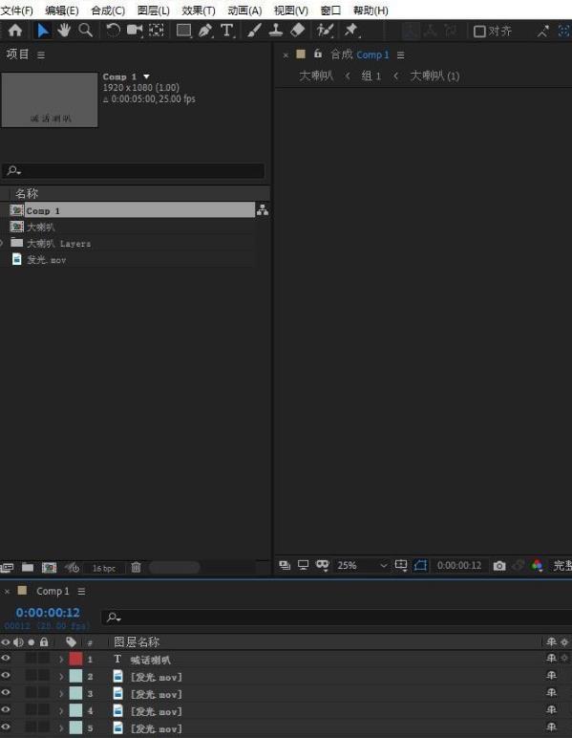Hide layer 3 发光.mov with eye icon
572x738 pixels.
point(6,693)
